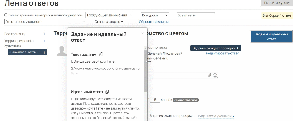The width and height of the screenshot is (295, 121).
Task: Click the 'В выборке: 1 ответ' indicator
Action: click(x=277, y=16)
